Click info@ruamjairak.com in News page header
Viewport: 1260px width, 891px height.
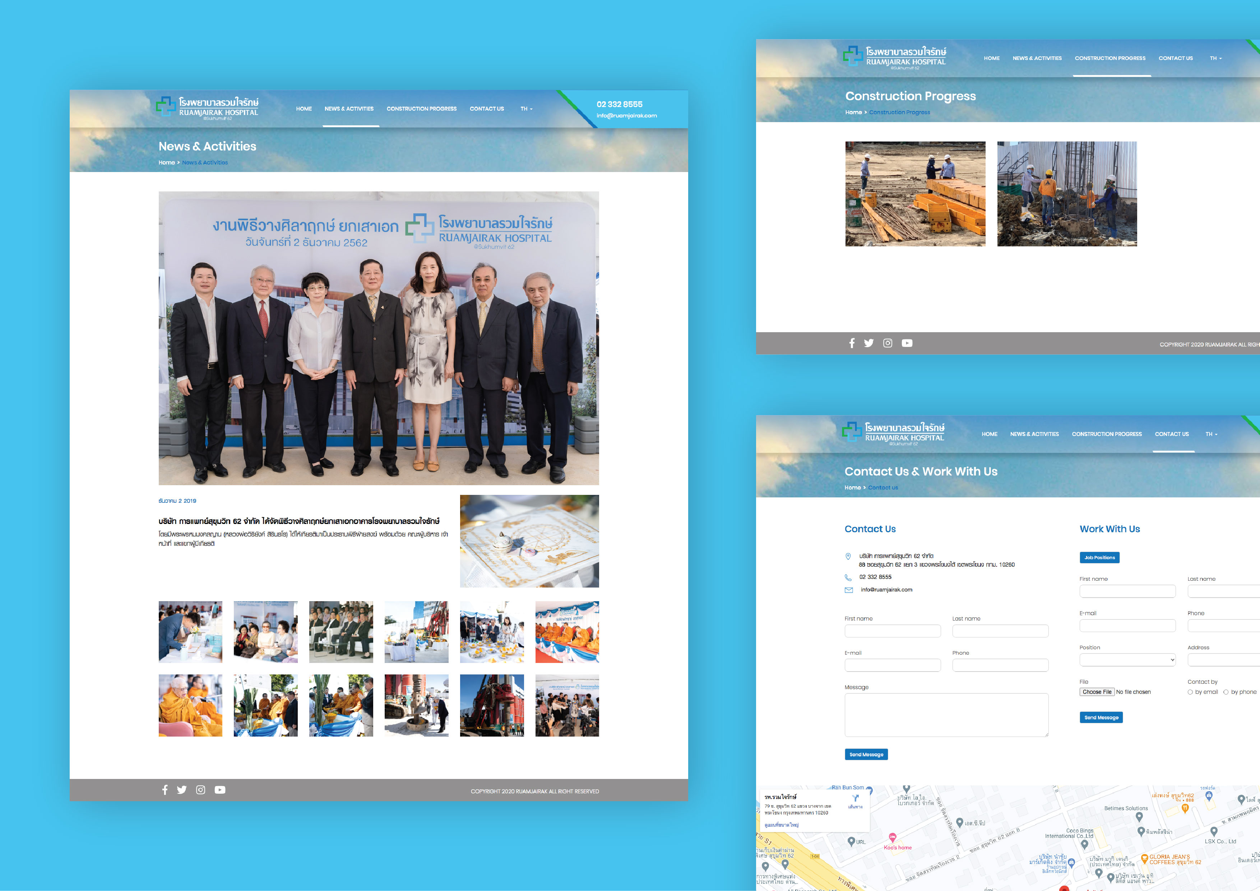pyautogui.click(x=627, y=116)
